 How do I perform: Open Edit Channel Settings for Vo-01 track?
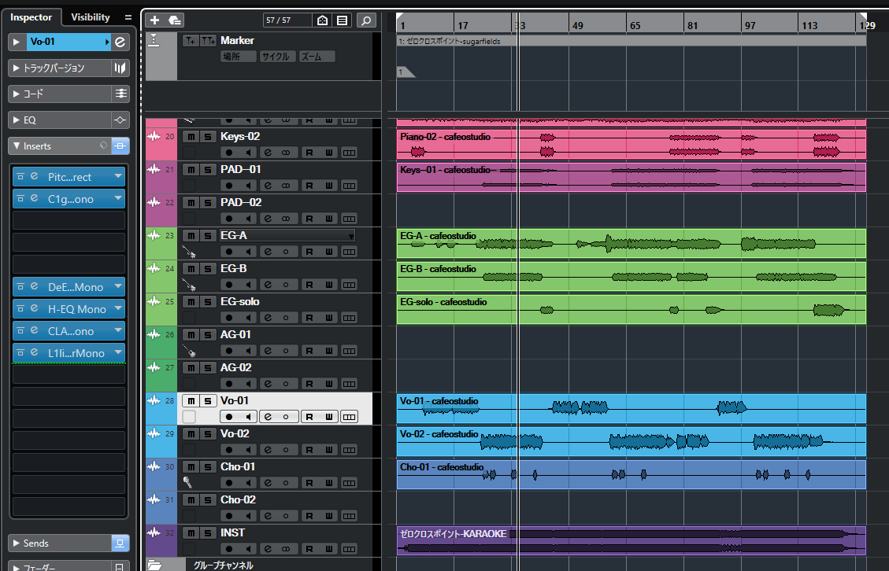[269, 416]
